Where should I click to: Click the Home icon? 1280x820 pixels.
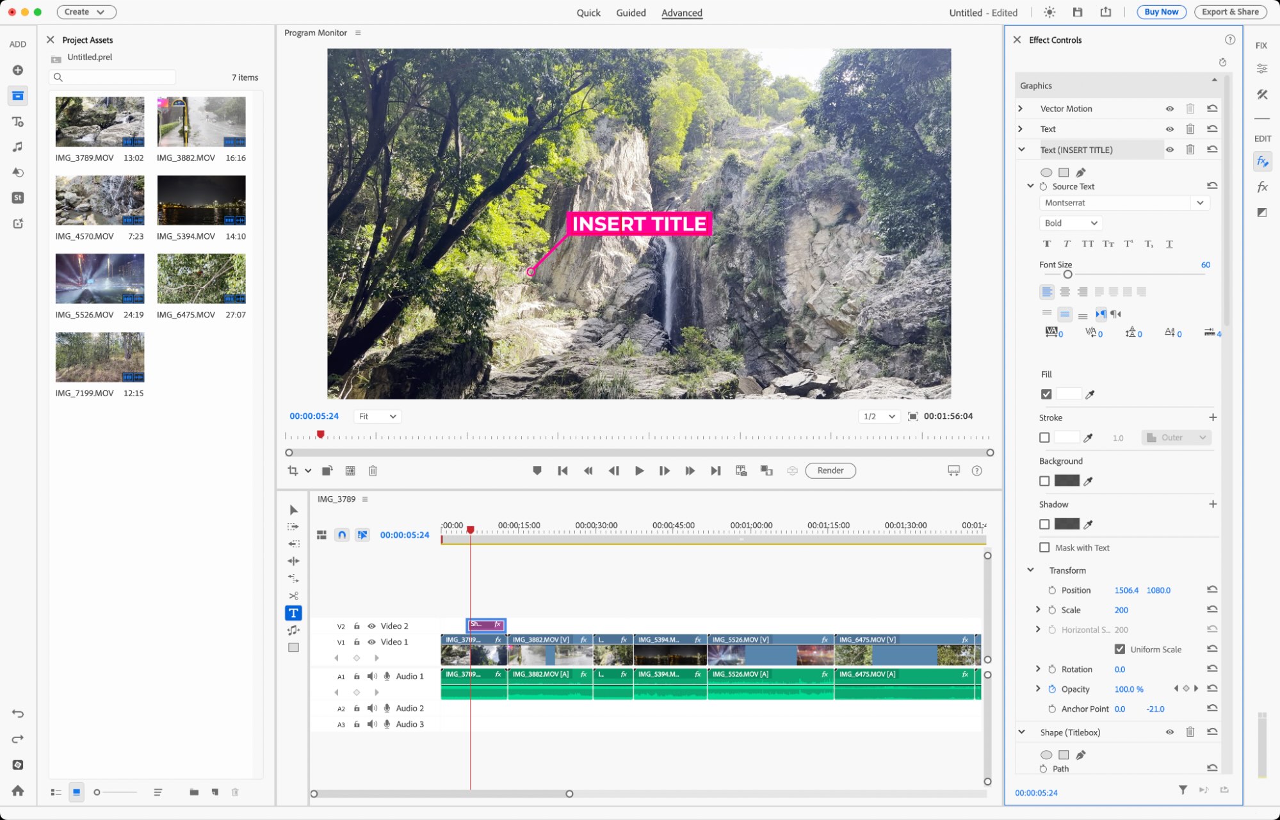coord(18,791)
